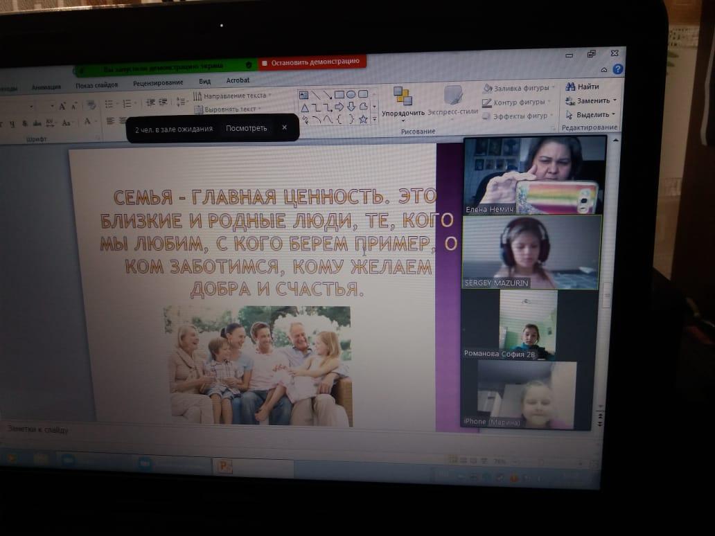Click the Упорядочить arrange icon
This screenshot has height=536, width=715.
[403, 97]
